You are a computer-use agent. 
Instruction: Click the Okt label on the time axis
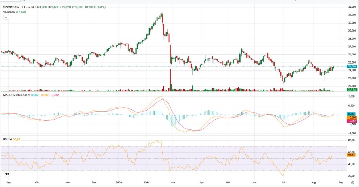click(37, 183)
